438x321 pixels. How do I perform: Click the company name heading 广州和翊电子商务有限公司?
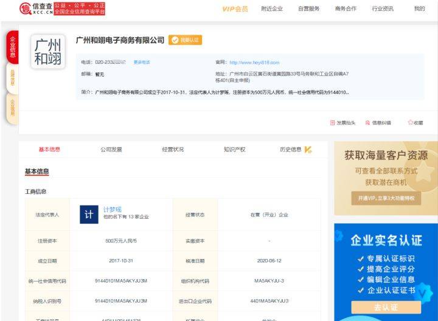point(120,40)
